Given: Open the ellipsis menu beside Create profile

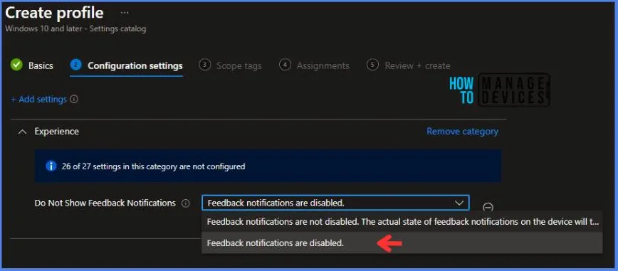Looking at the screenshot, I should pos(125,13).
